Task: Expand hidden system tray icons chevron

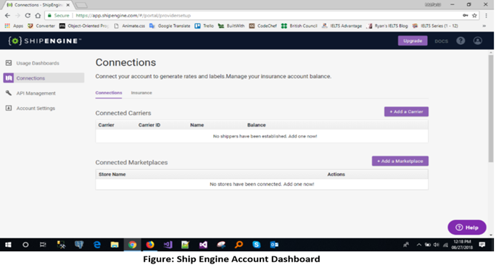Action: pyautogui.click(x=419, y=245)
